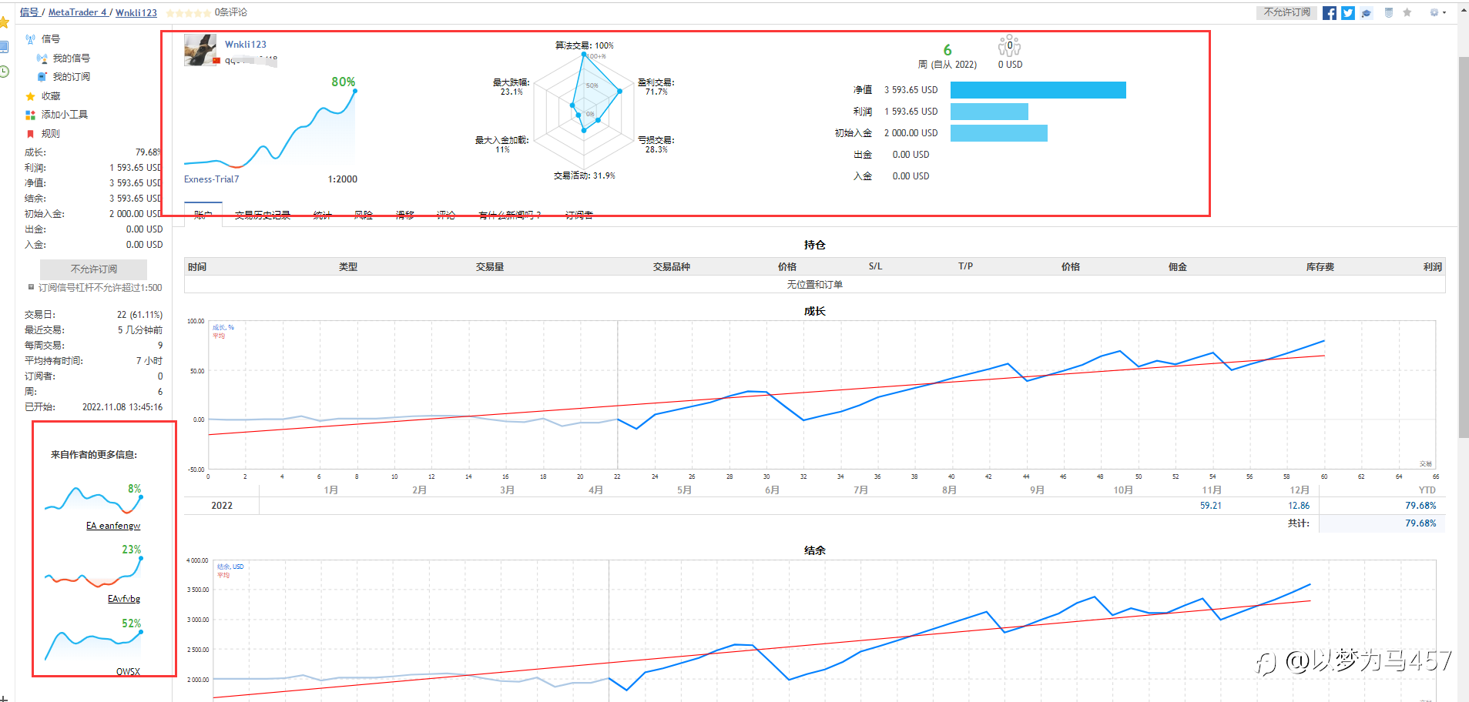Open the 风险 tab
Image resolution: width=1469 pixels, height=702 pixels.
click(364, 216)
